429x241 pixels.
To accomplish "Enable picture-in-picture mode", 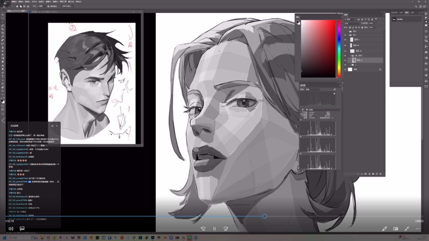I will pos(395,229).
